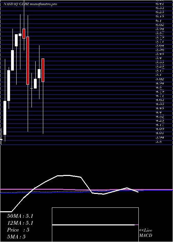Click the 5.4 price axis label
Screen dimensions: 173x242
pos(158,58)
